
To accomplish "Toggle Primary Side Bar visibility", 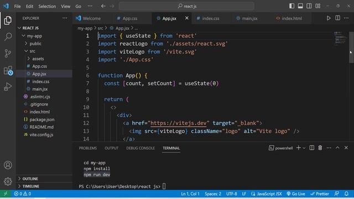I will [x=291, y=6].
